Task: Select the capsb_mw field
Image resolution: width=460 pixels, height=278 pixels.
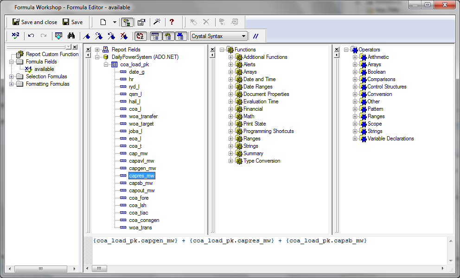Action: pyautogui.click(x=141, y=183)
